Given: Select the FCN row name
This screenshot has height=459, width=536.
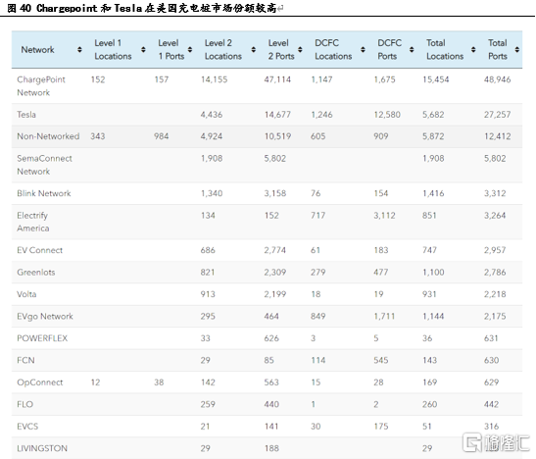Looking at the screenshot, I should tap(25, 360).
